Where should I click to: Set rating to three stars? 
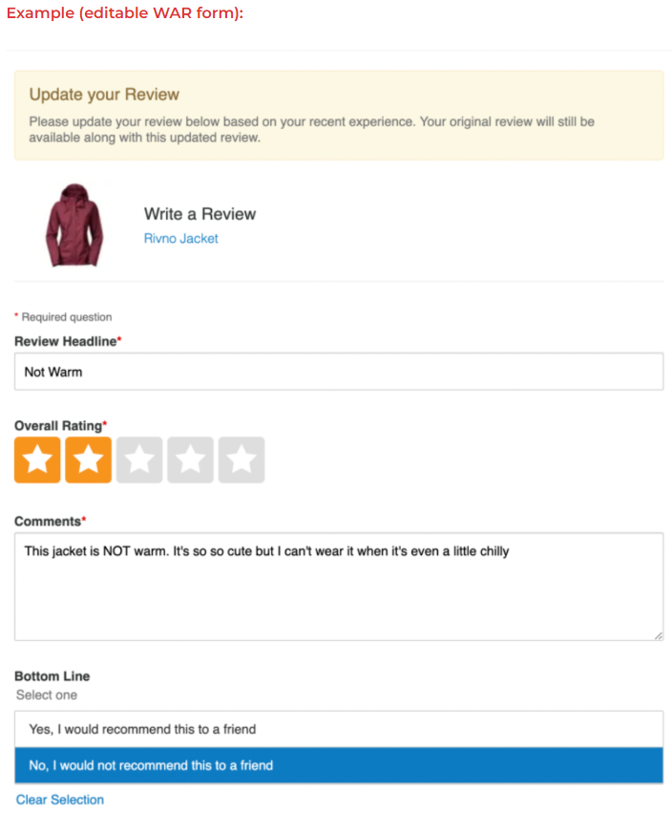[x=139, y=460]
